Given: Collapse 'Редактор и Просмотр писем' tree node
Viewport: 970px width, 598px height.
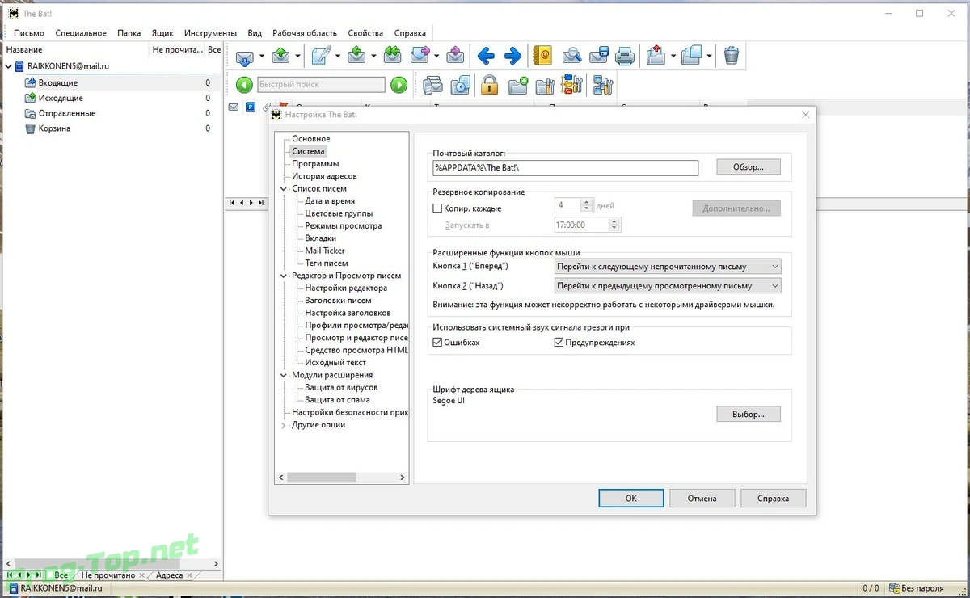Looking at the screenshot, I should click(284, 276).
